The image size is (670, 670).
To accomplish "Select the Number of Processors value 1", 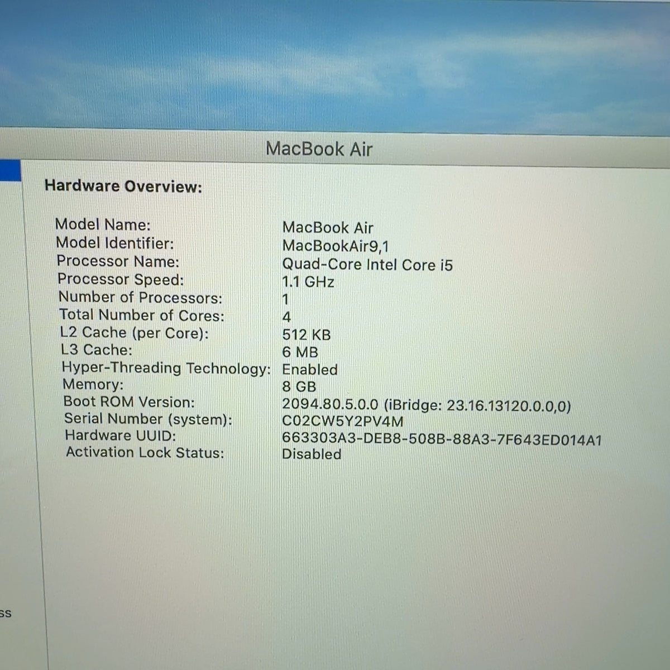I will click(x=285, y=300).
